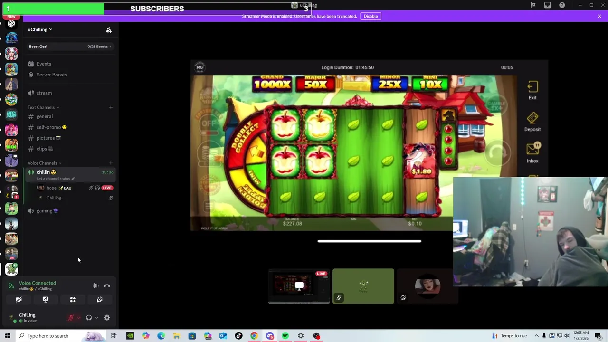
Task: Disconnect from voice with hang-up icon
Action: [107, 285]
